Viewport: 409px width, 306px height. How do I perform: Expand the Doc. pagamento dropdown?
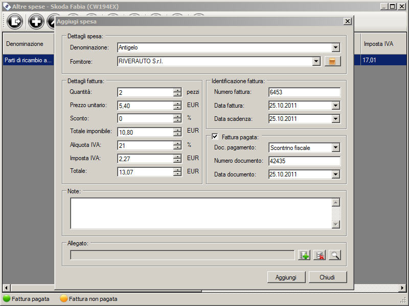pyautogui.click(x=336, y=147)
